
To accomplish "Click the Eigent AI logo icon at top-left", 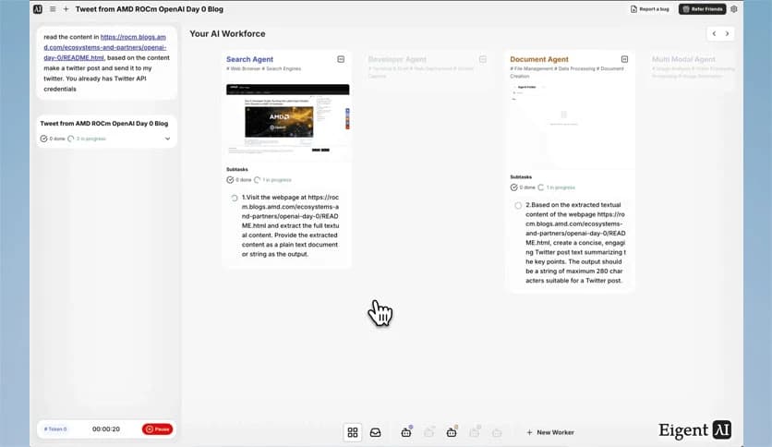I will [x=38, y=9].
